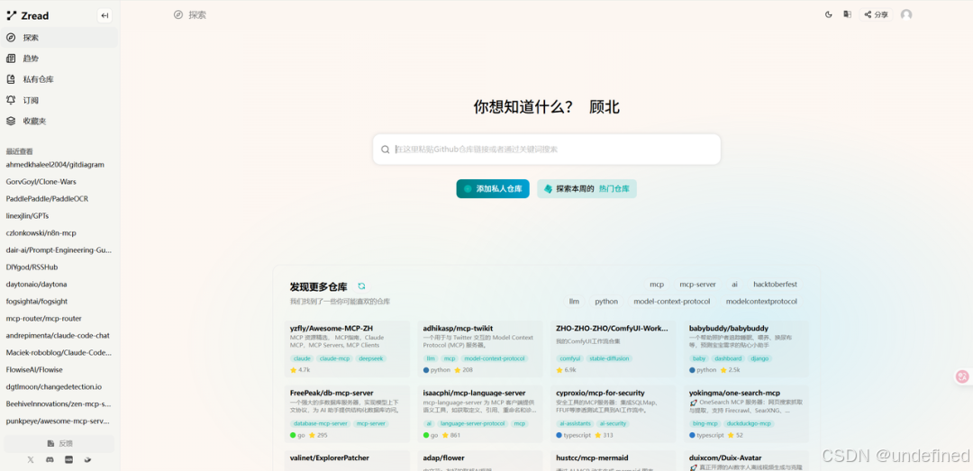Click 添加私人仓库 button

click(x=493, y=188)
